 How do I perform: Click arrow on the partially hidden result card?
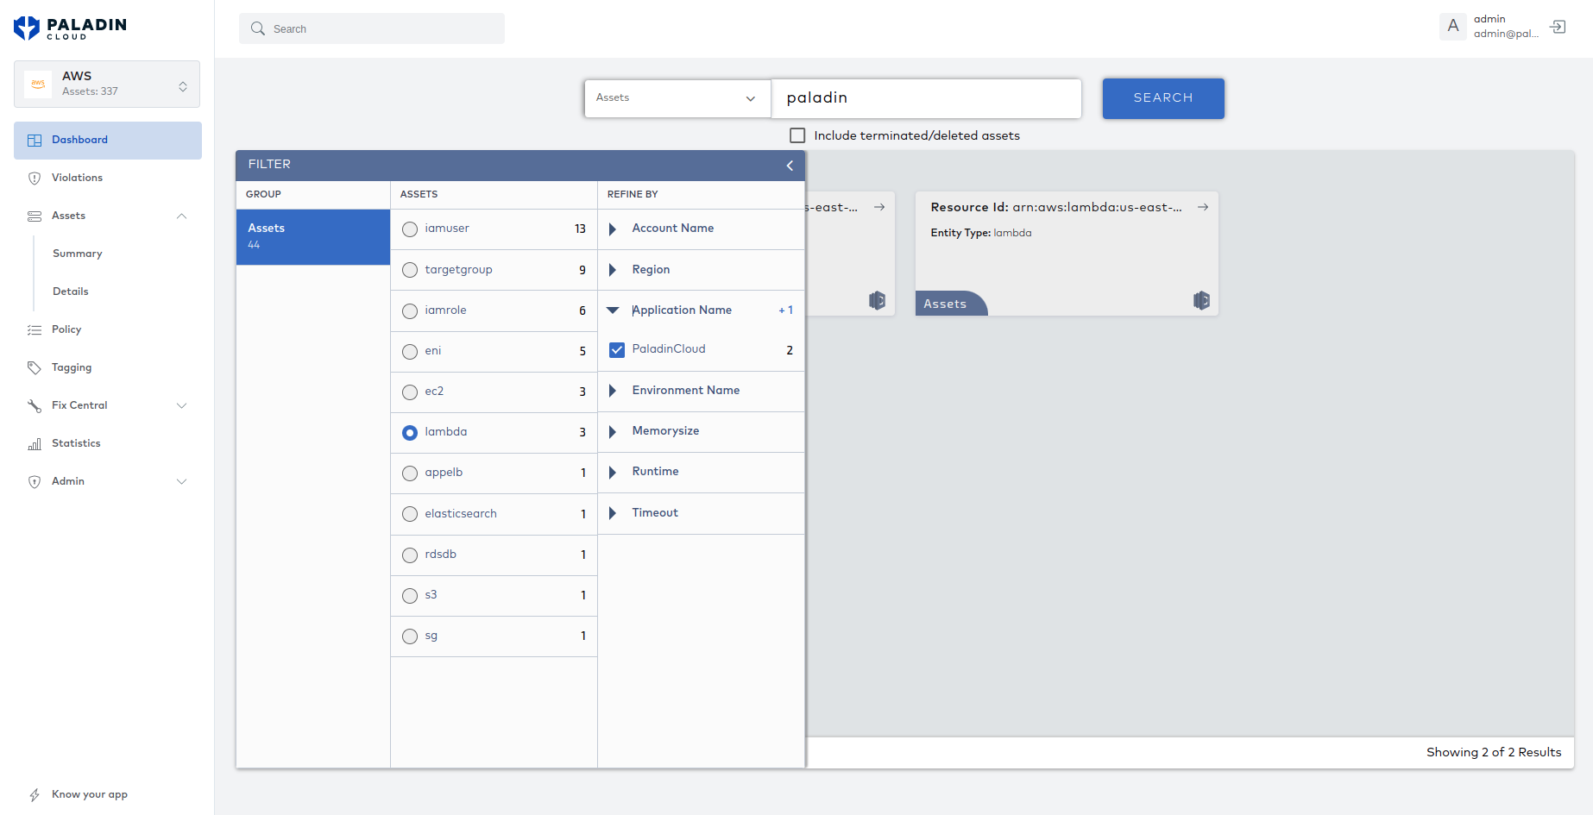[x=879, y=207]
